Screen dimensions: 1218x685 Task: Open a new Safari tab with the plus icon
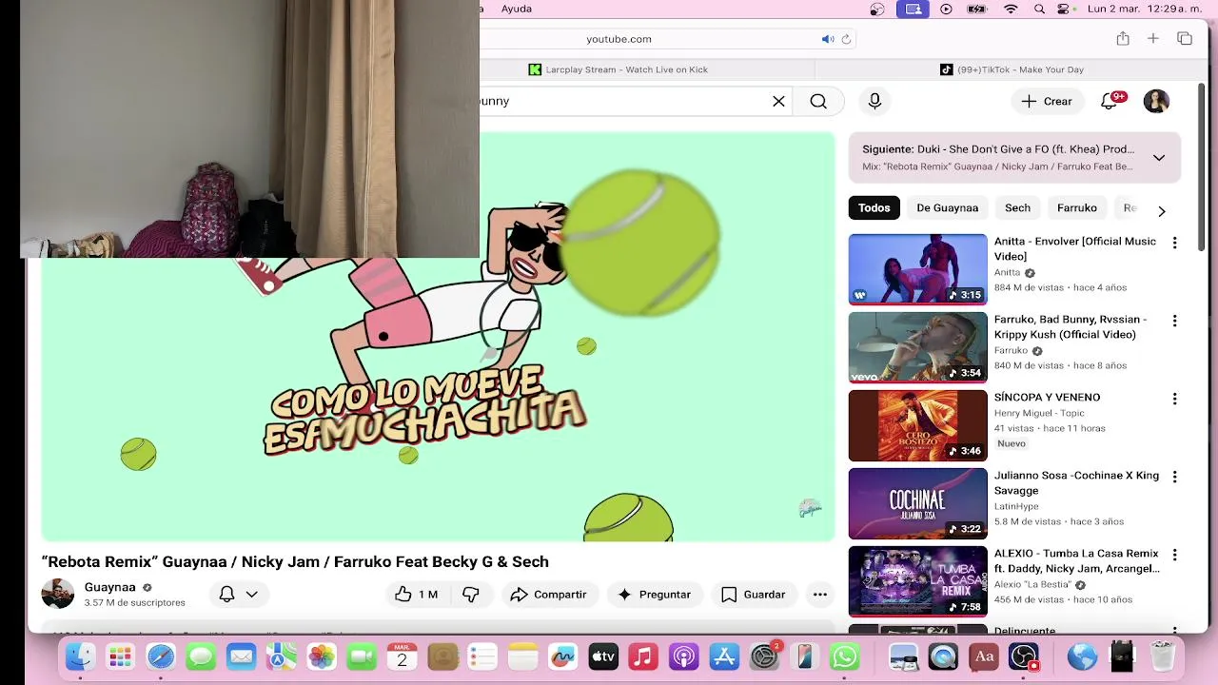[x=1152, y=38]
